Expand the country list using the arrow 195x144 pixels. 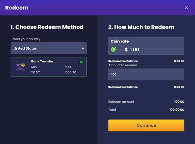click(83, 49)
